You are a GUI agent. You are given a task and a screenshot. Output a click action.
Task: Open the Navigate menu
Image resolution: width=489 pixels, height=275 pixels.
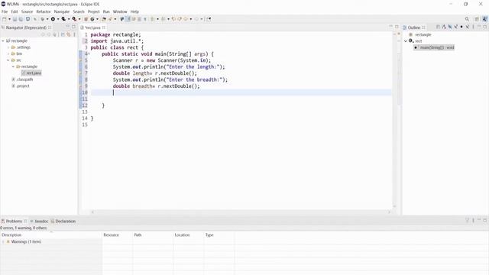tap(62, 11)
